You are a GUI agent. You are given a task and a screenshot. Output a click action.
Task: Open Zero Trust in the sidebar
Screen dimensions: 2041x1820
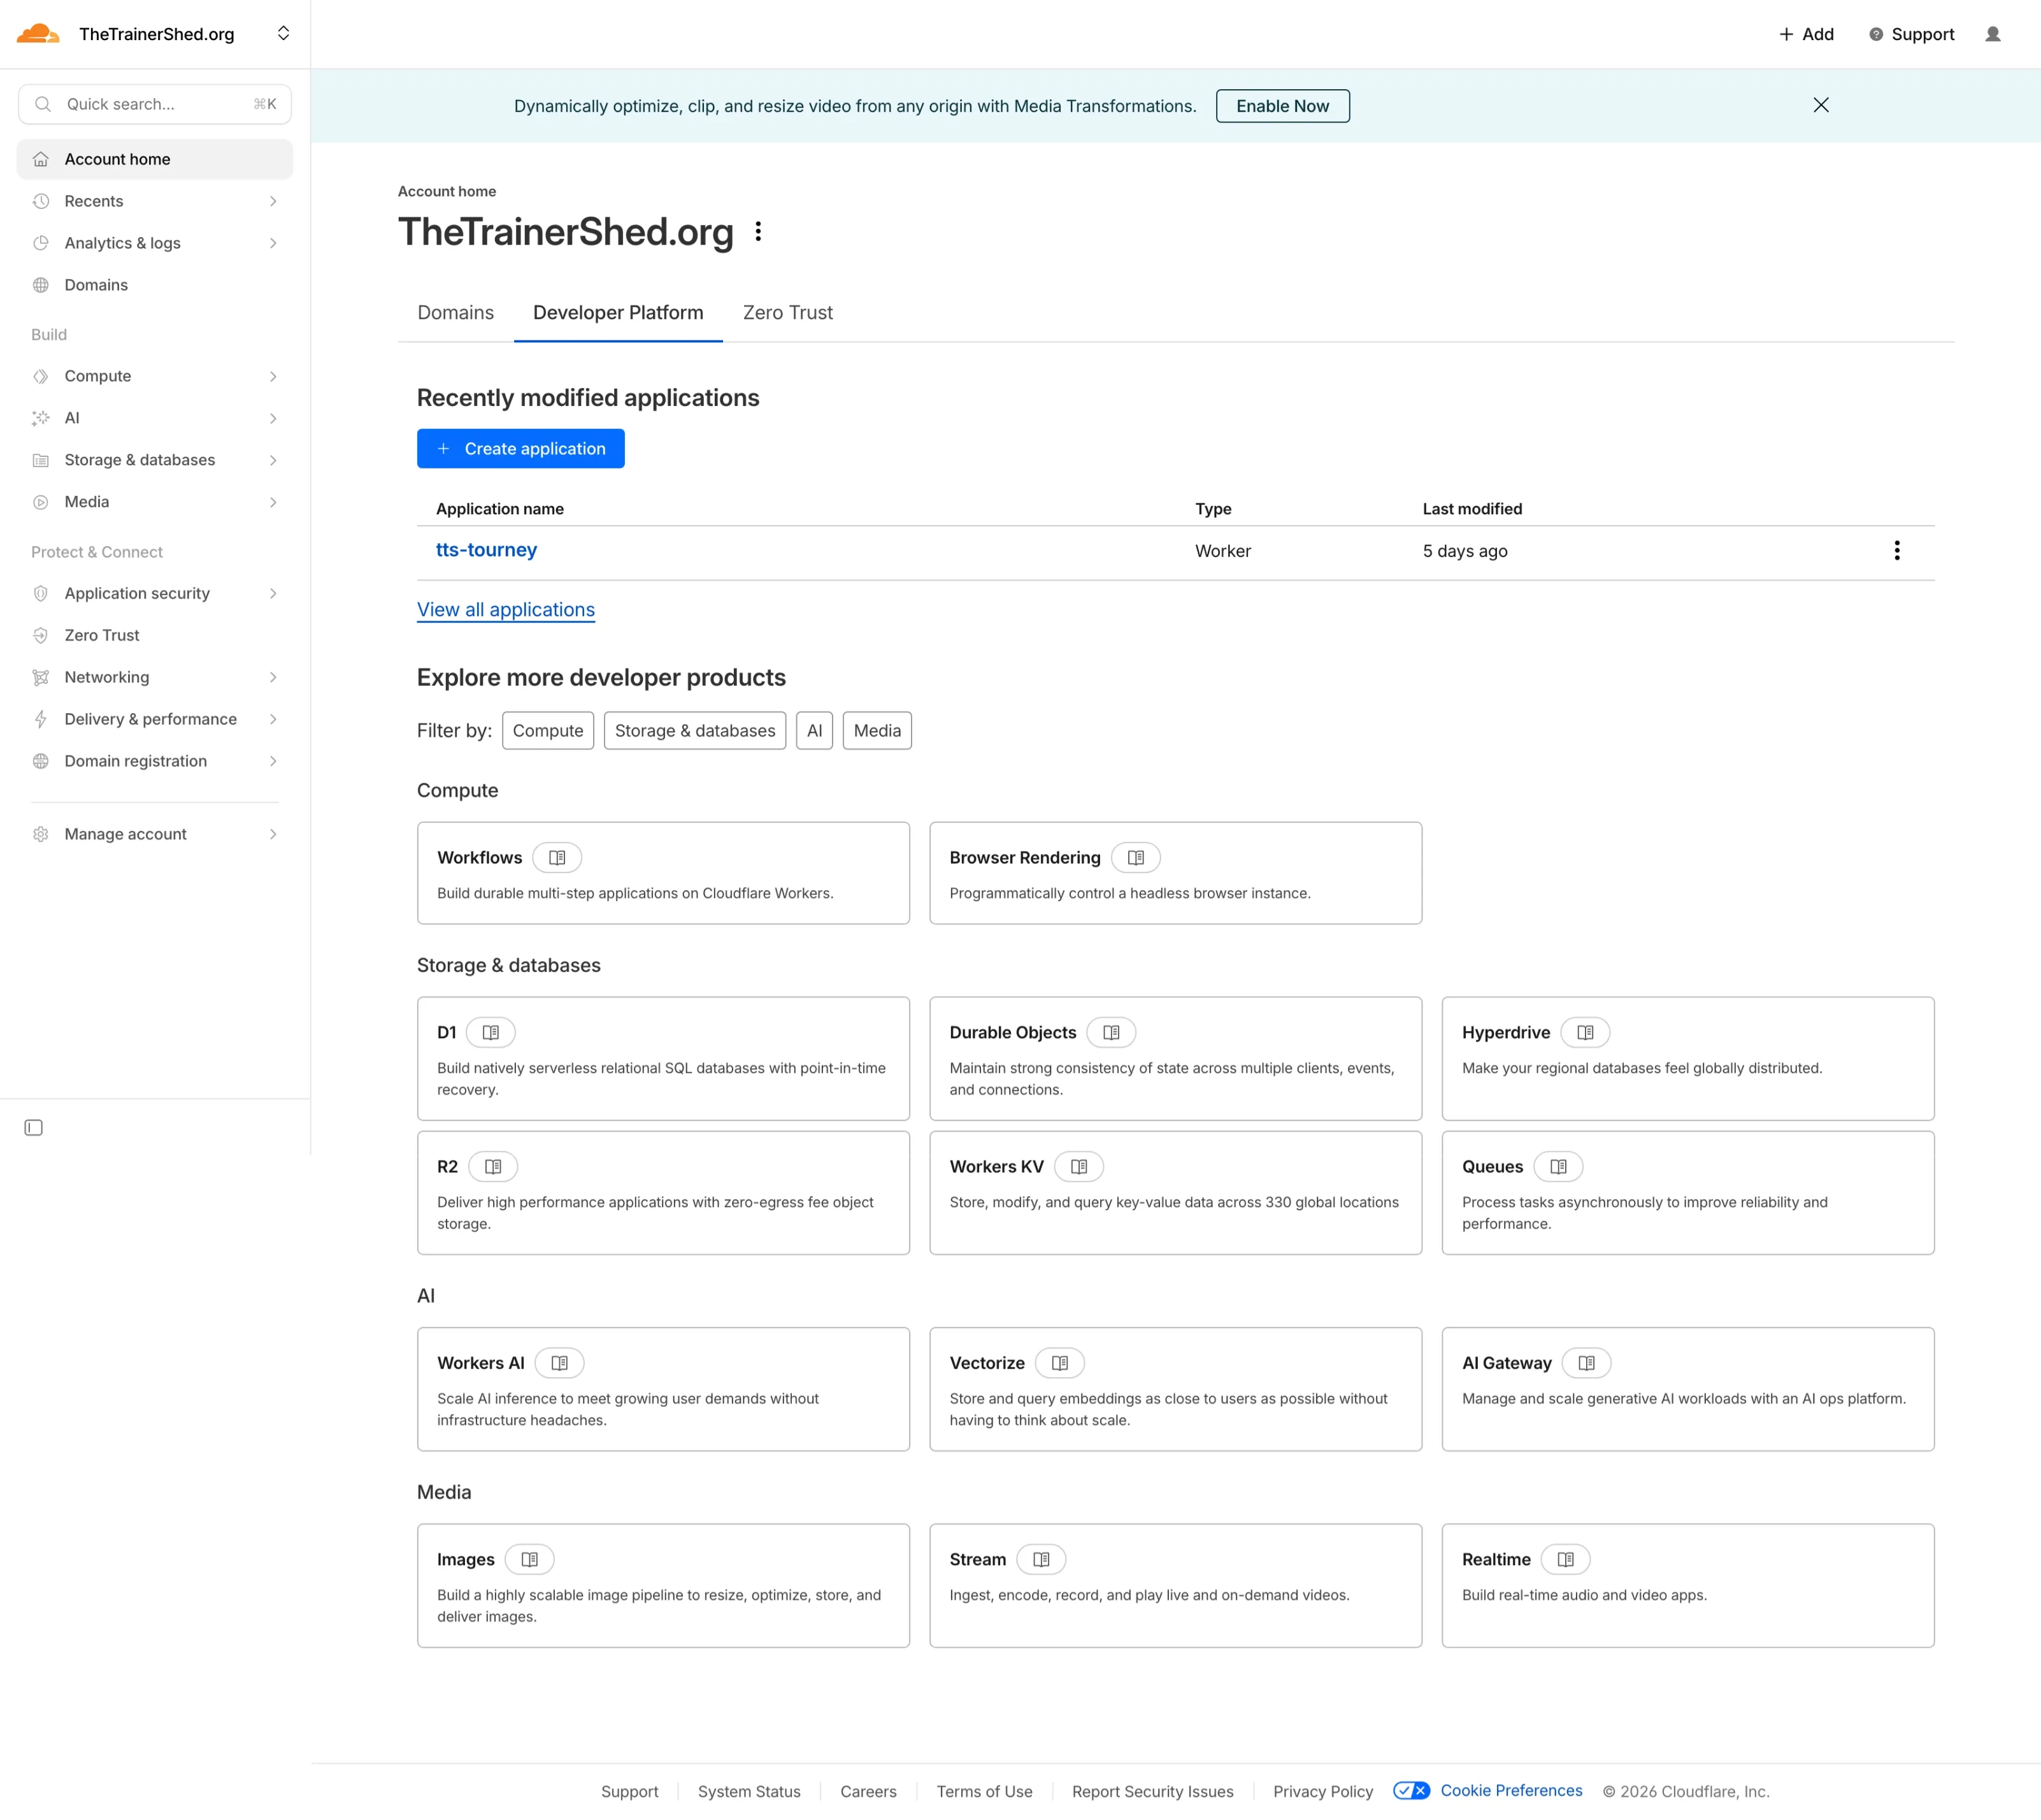(155, 635)
